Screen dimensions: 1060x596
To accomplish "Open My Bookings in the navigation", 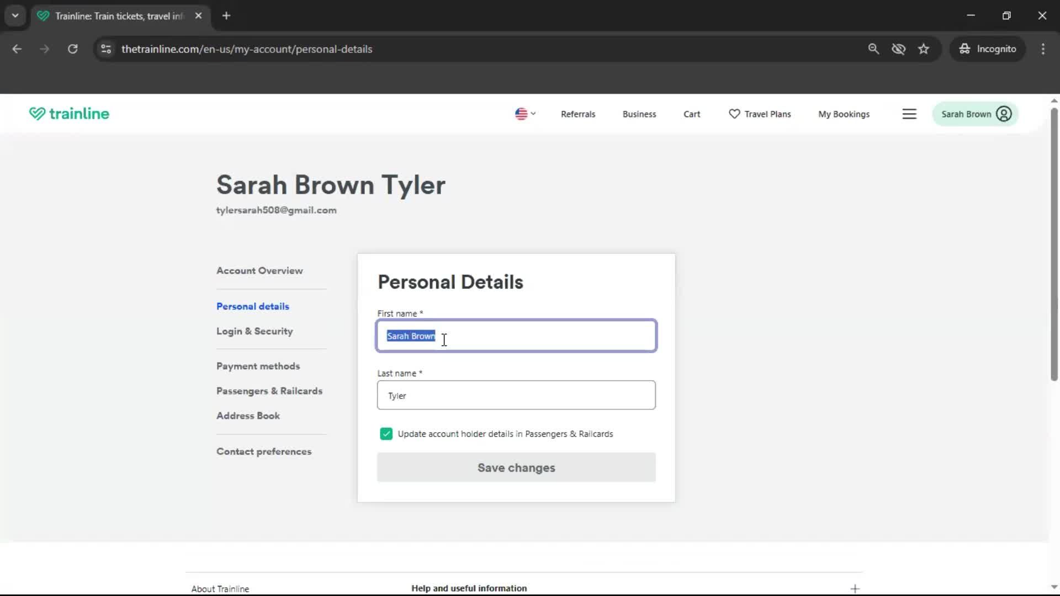I will pyautogui.click(x=844, y=114).
